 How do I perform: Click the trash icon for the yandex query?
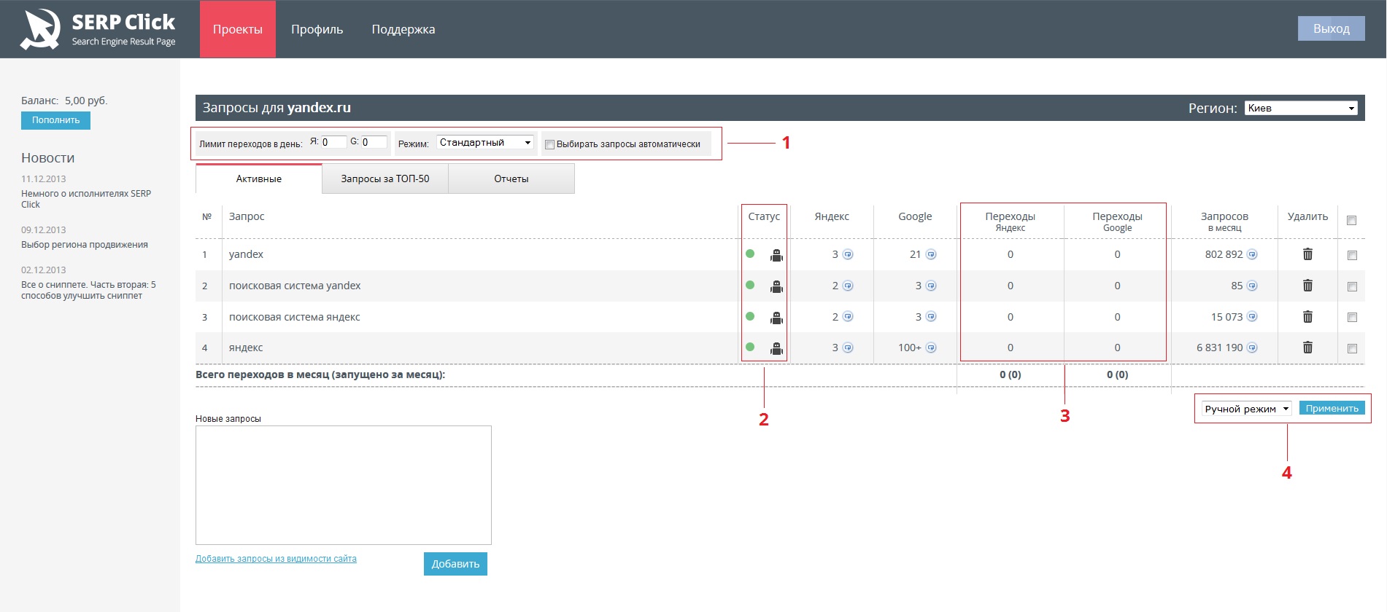click(x=1307, y=254)
